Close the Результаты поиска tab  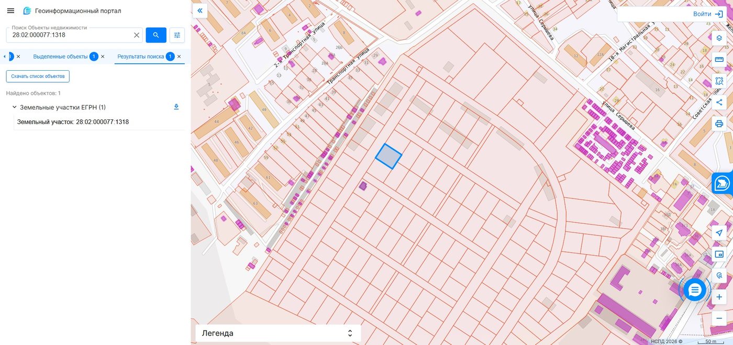179,57
